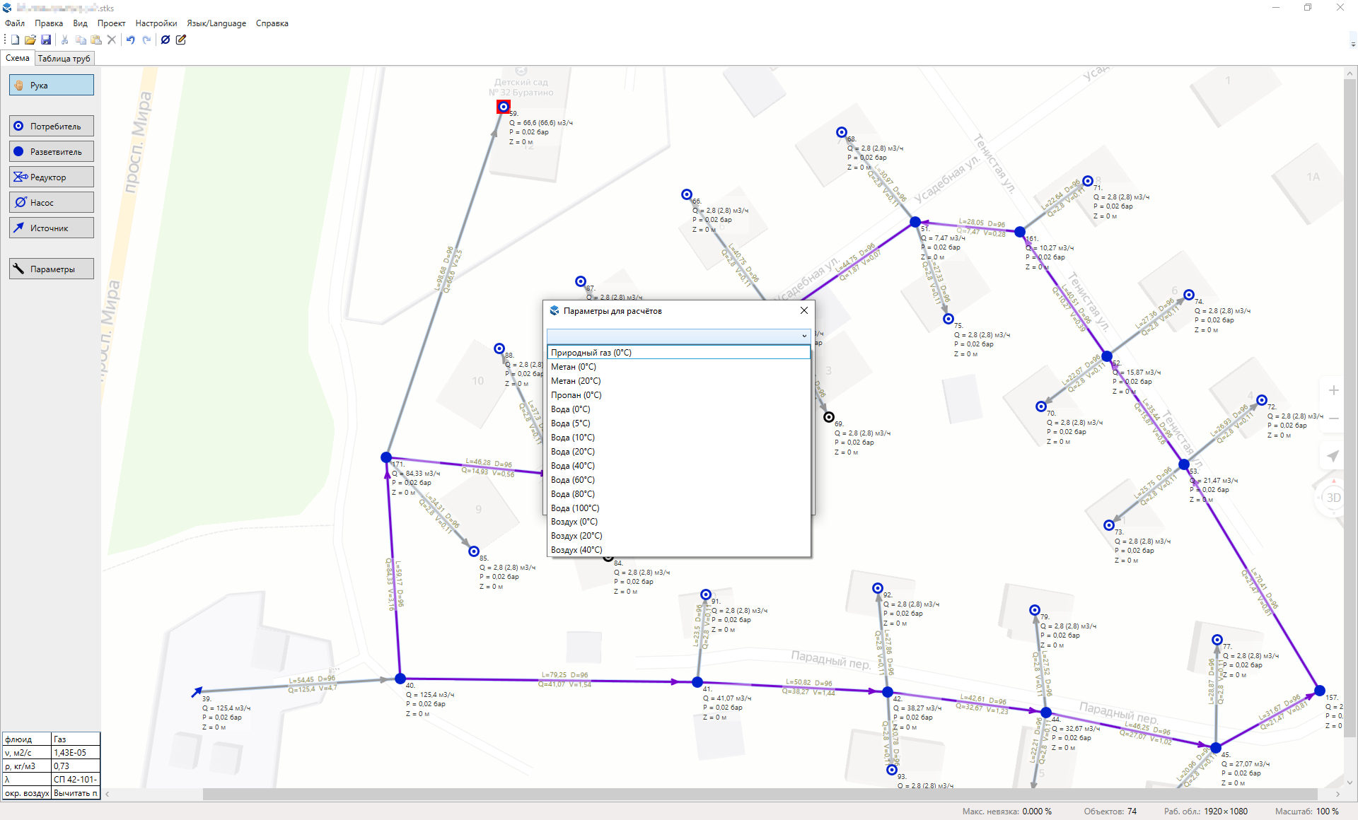Screen dimensions: 1358x820
Task: Select the Разветвитель node tool
Action: coord(52,152)
